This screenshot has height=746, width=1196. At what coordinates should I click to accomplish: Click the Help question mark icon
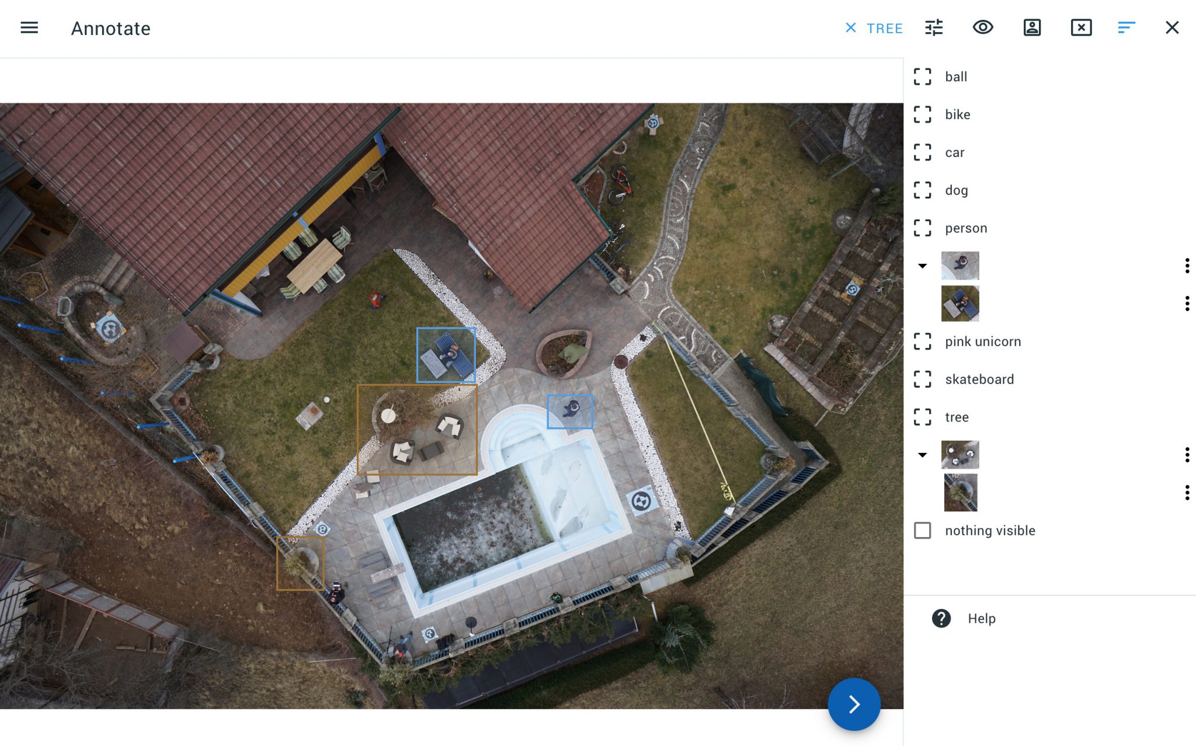(x=941, y=618)
